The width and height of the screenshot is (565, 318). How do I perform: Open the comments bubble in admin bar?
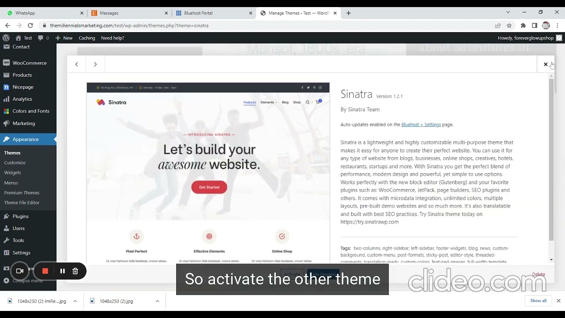[x=44, y=38]
